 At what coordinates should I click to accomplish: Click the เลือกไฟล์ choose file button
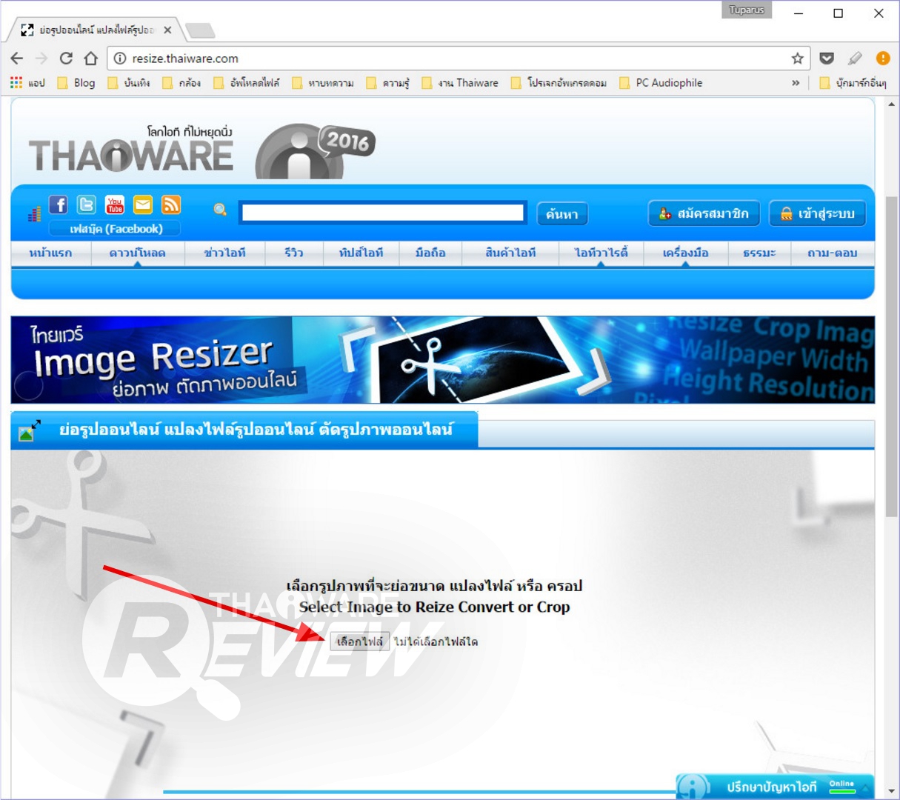(360, 641)
